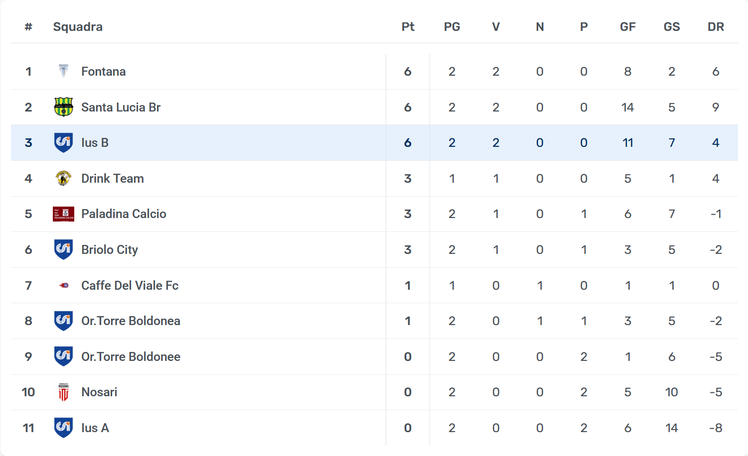Click the DR column header
The height and width of the screenshot is (456, 748).
click(716, 27)
